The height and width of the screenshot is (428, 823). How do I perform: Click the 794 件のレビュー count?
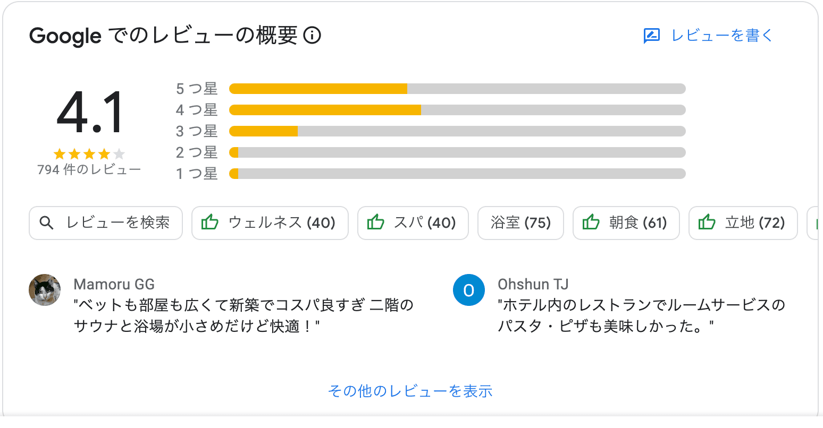89,170
